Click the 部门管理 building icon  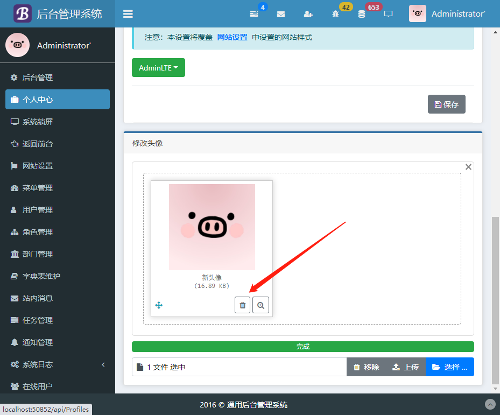click(15, 254)
